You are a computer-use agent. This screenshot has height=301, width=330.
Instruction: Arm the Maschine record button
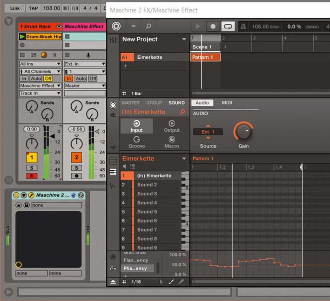pyautogui.click(x=213, y=27)
